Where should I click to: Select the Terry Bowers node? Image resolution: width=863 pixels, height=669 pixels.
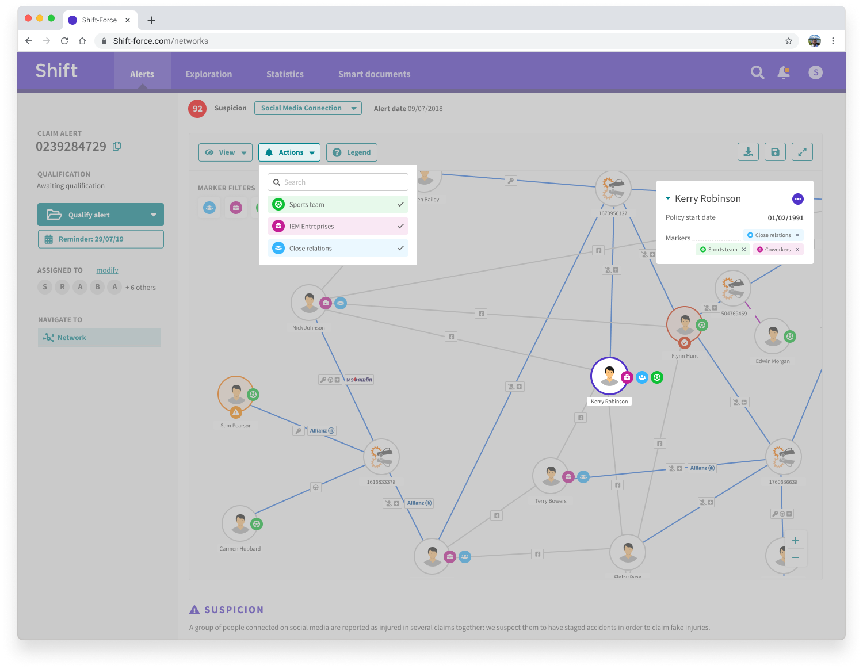[x=551, y=476]
